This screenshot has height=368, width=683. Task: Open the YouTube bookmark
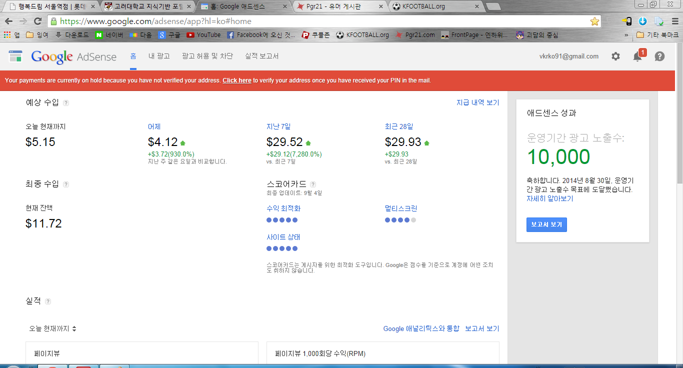pyautogui.click(x=203, y=35)
